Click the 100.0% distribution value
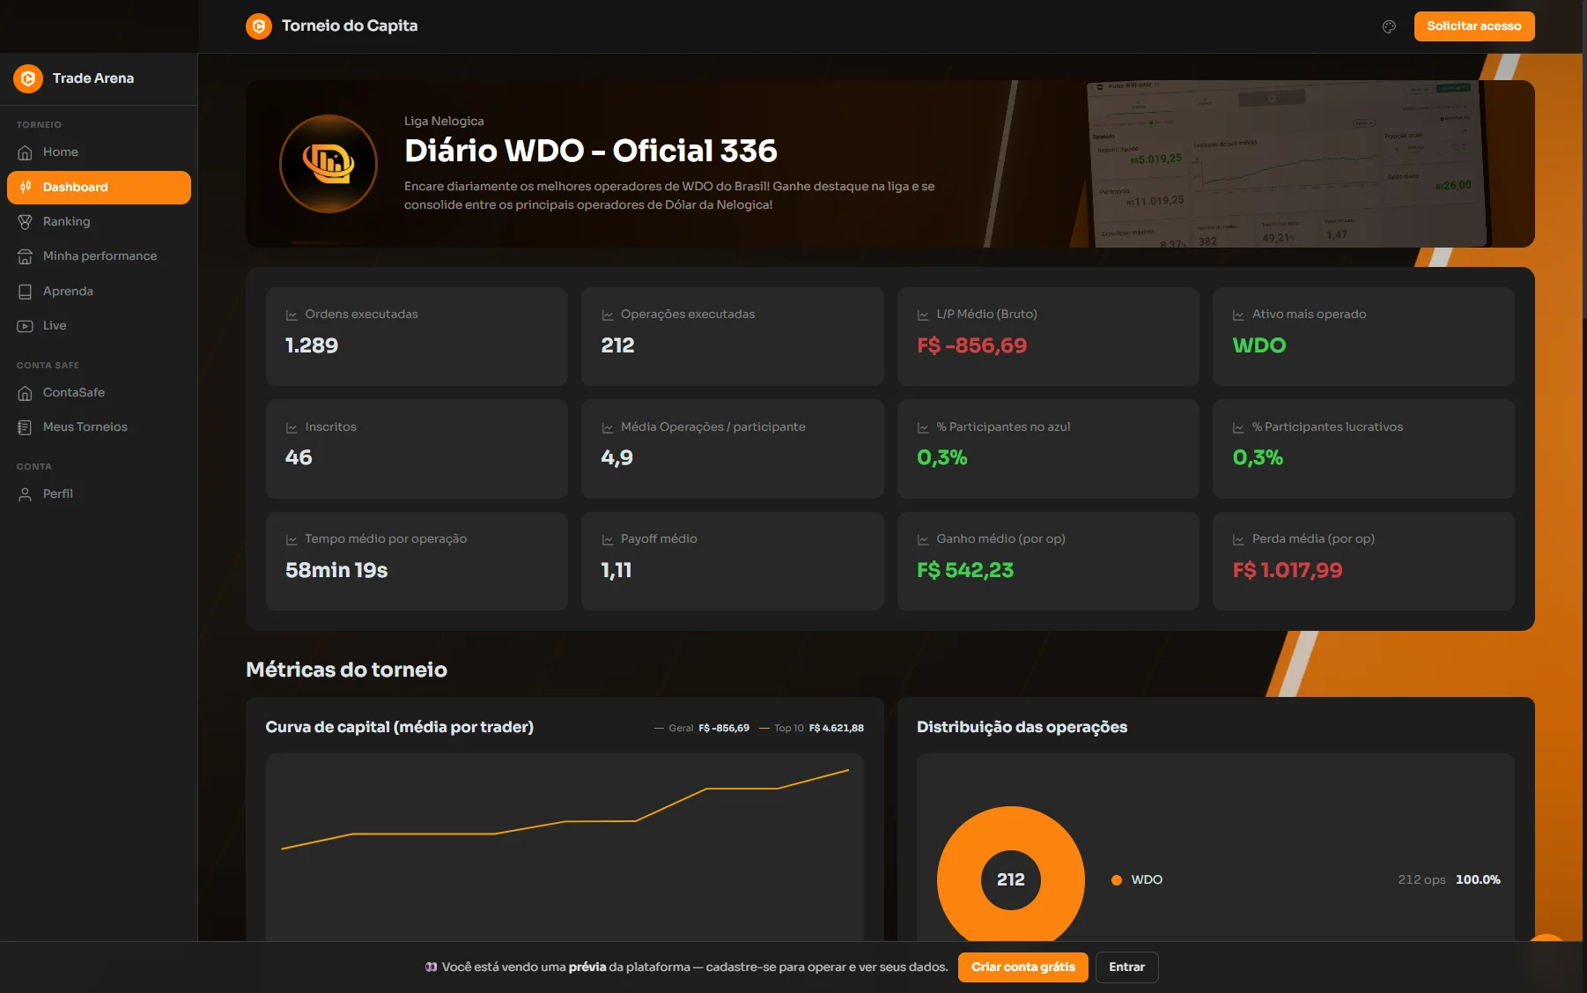The width and height of the screenshot is (1587, 993). coord(1478,880)
